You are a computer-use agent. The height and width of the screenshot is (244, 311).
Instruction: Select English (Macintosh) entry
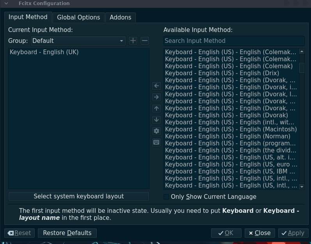pyautogui.click(x=231, y=129)
